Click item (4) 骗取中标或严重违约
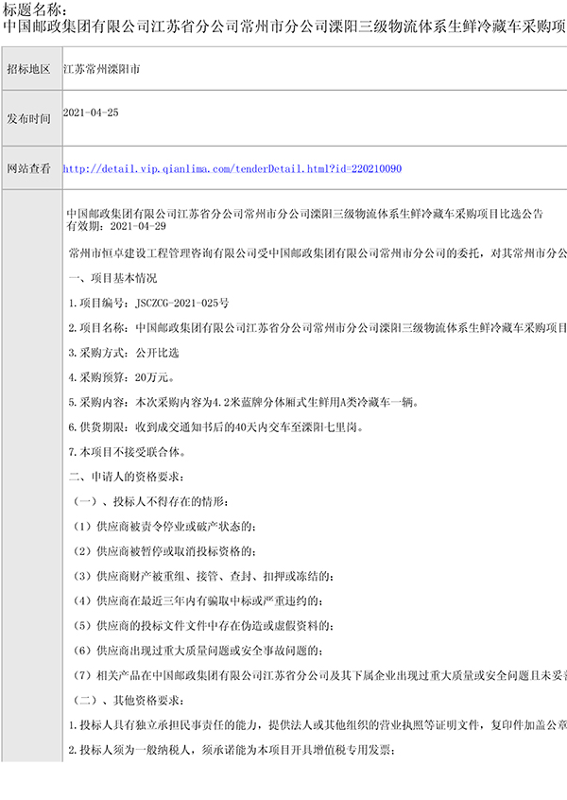Image resolution: width=567 pixels, height=800 pixels. tap(197, 601)
